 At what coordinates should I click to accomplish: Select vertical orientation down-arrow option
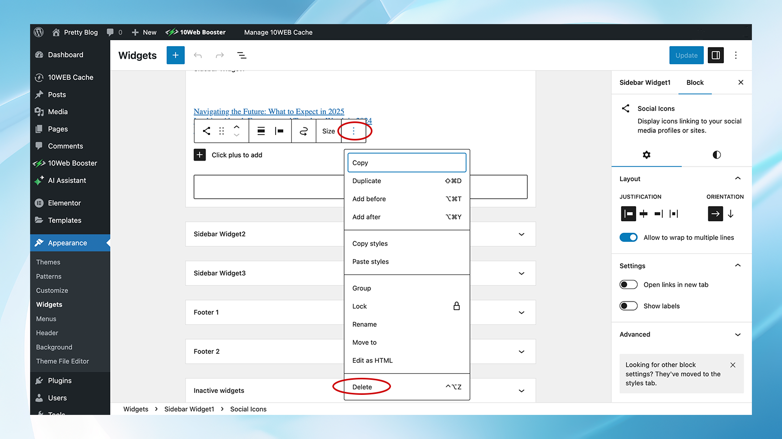point(730,214)
